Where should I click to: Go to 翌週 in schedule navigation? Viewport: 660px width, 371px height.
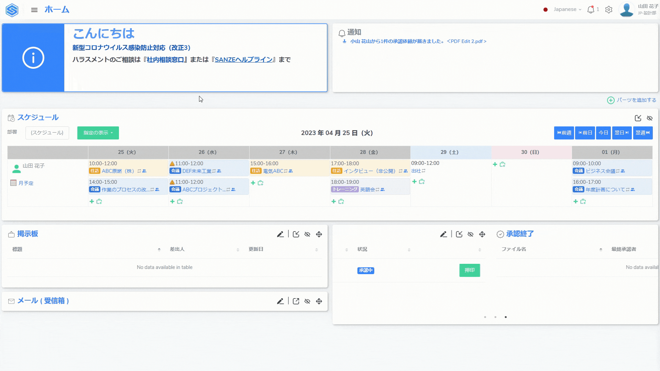642,133
